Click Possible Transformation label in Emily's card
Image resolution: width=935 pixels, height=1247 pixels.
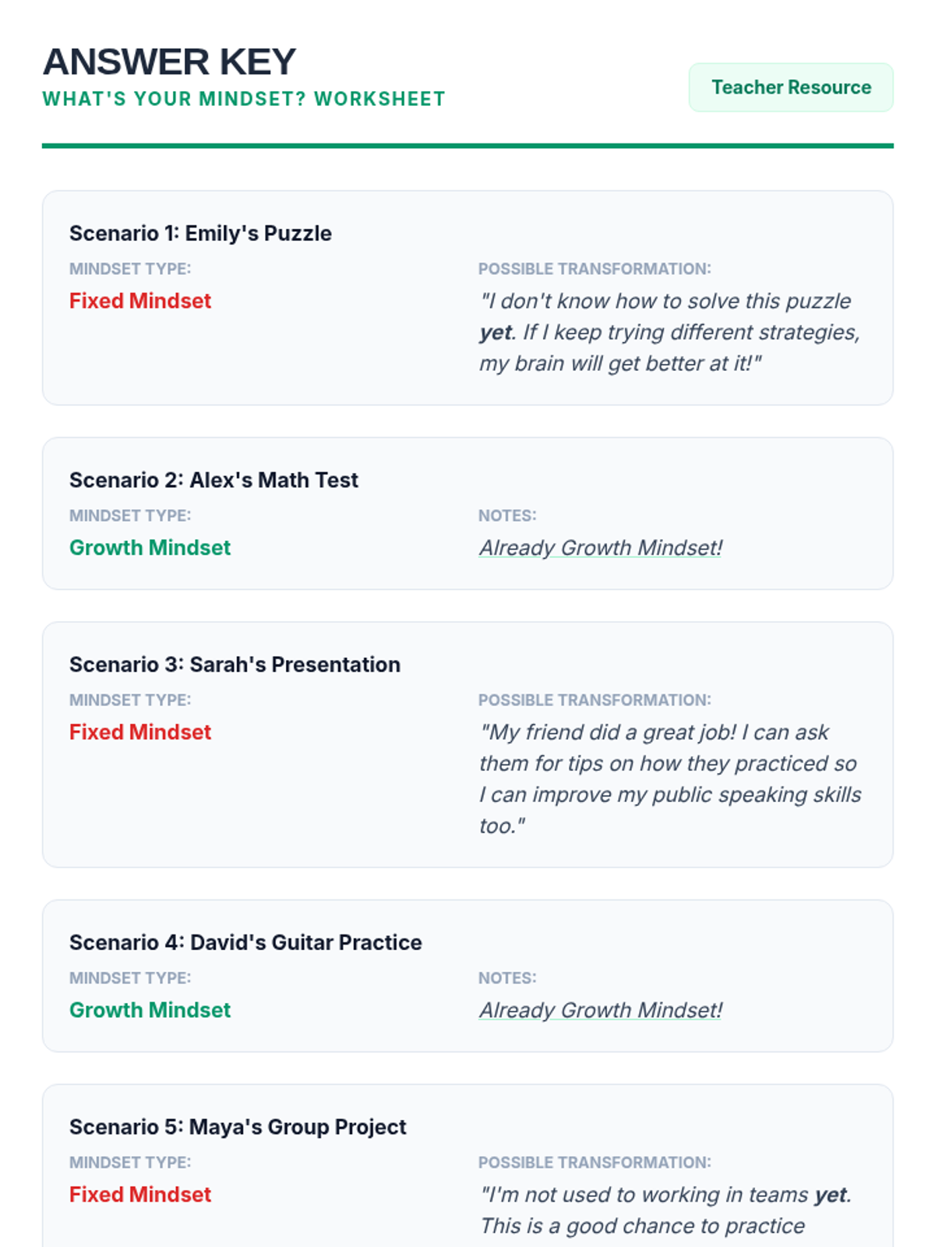(x=595, y=269)
